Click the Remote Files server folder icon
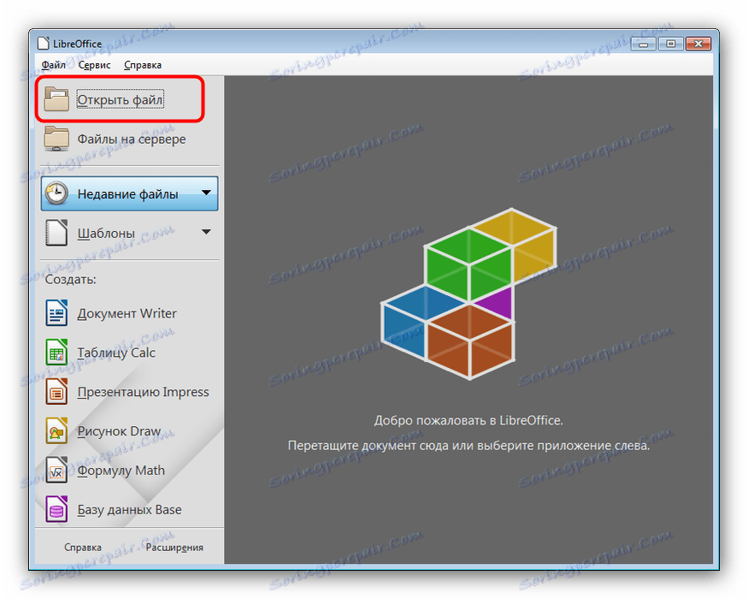 pos(56,139)
